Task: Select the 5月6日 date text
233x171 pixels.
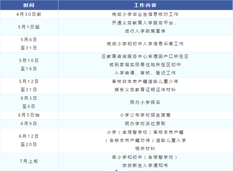Action: [x=29, y=40]
